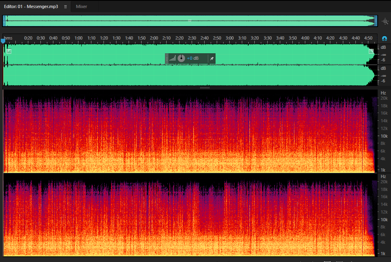Click the Zoom Out Full magnifier icon
This screenshot has height=262, width=391.
pyautogui.click(x=385, y=21)
